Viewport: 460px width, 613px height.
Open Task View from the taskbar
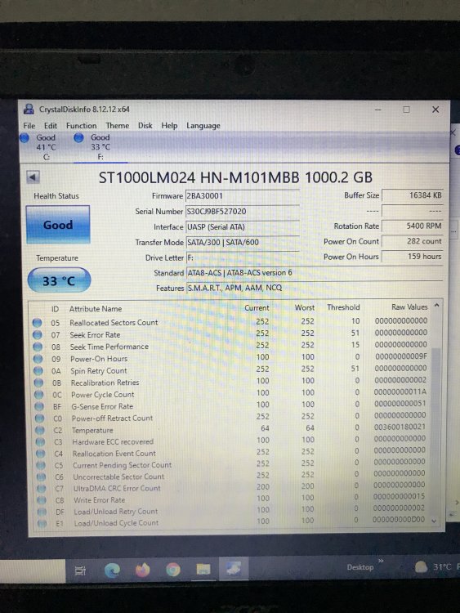click(80, 571)
